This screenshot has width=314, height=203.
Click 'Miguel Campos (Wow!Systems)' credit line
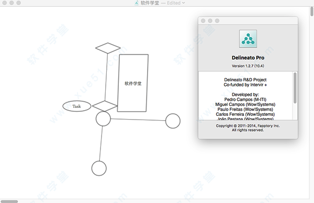(x=245, y=104)
